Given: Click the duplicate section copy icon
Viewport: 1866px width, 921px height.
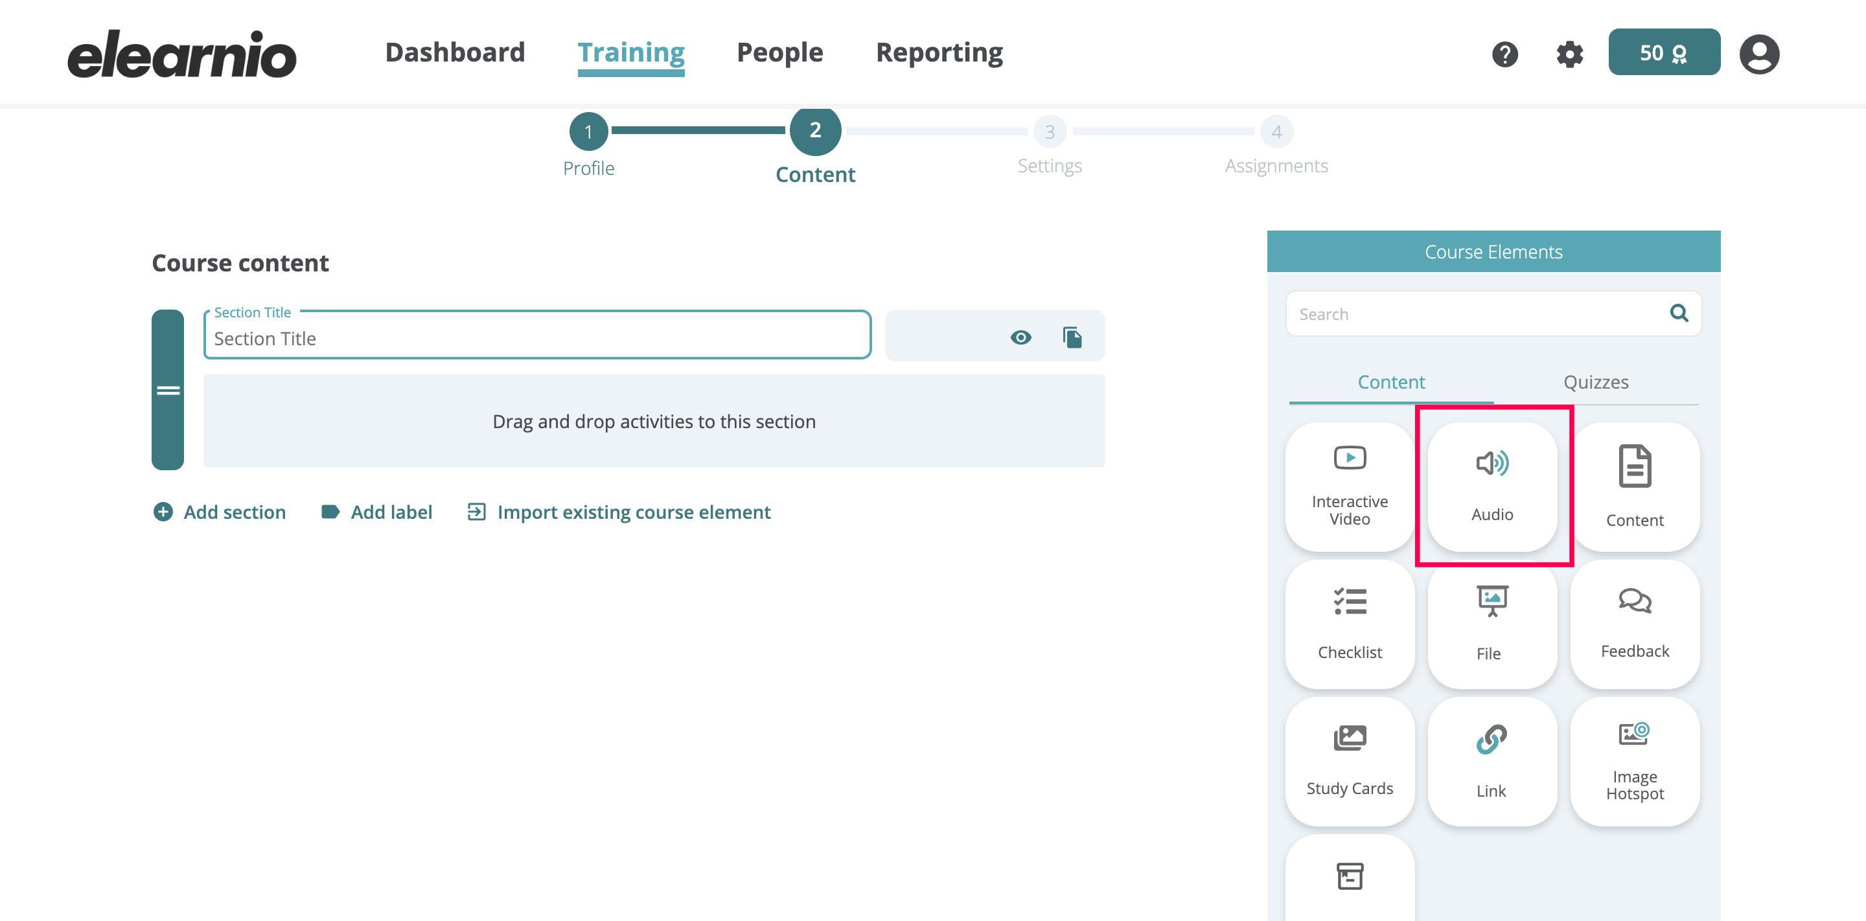Looking at the screenshot, I should pyautogui.click(x=1072, y=337).
